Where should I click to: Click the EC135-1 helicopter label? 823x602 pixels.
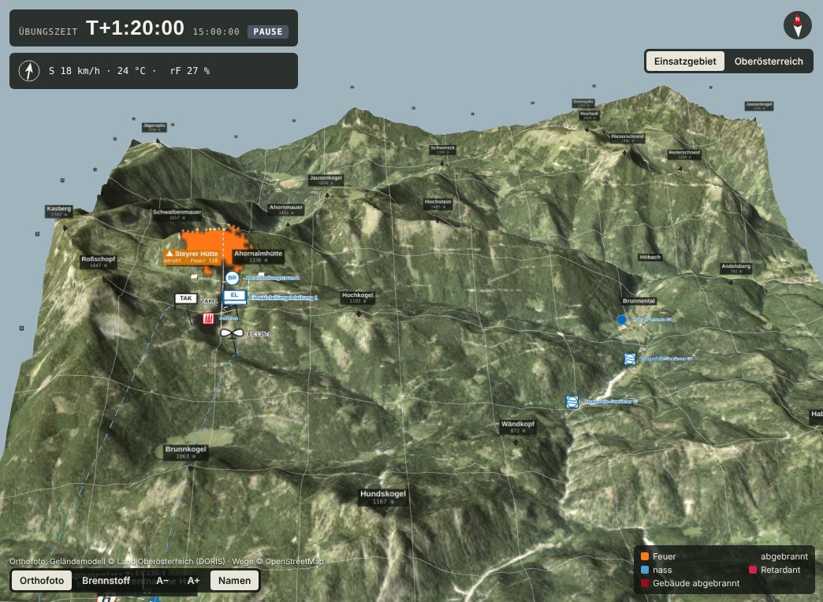[259, 334]
